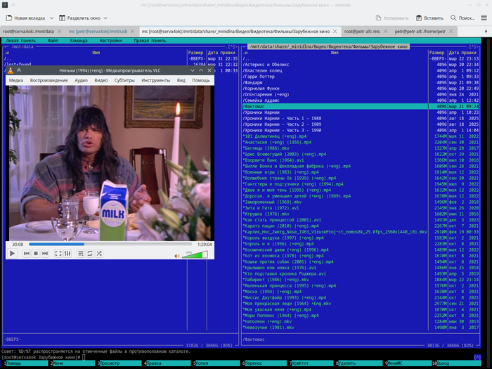This screenshot has width=492, height=369.
Task: Open new-tab icon at tab bar end
Action: coord(486,32)
